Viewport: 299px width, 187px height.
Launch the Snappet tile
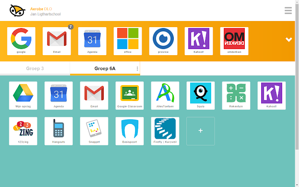tap(94, 131)
